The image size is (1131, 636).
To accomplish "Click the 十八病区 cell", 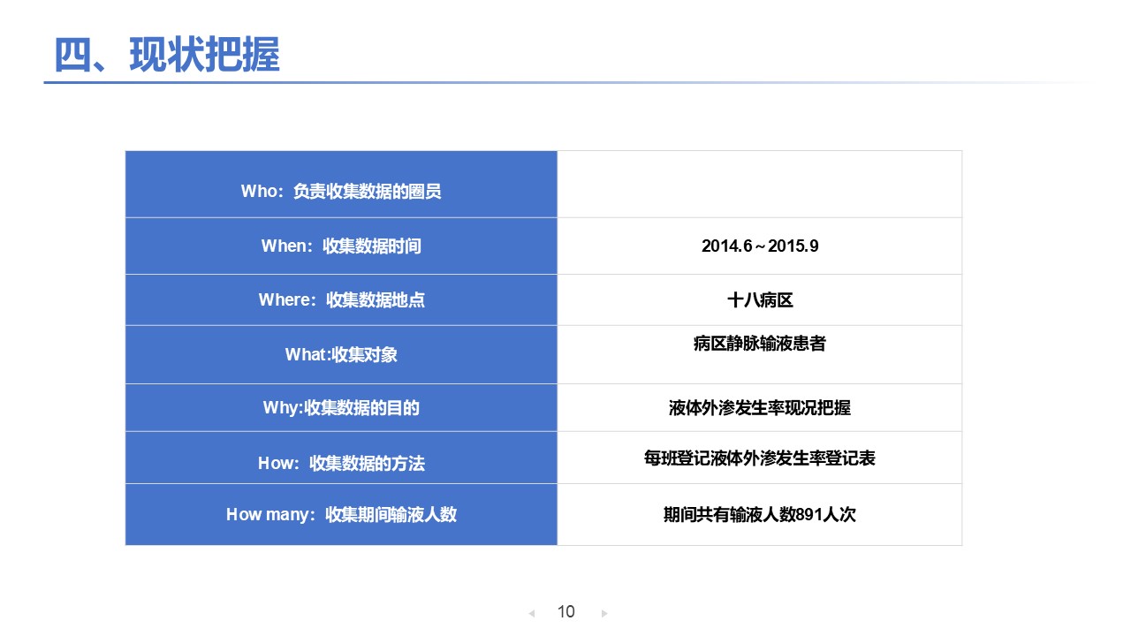I will click(x=760, y=299).
